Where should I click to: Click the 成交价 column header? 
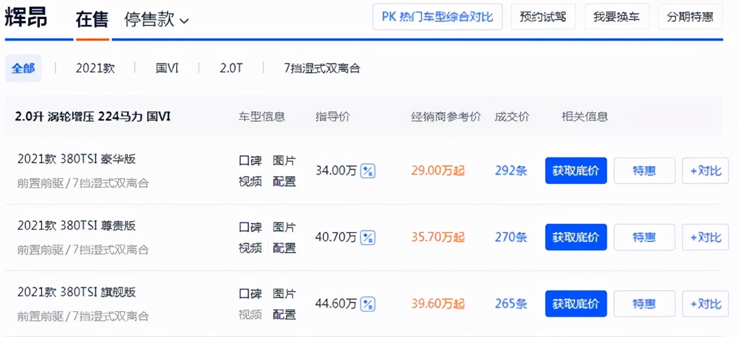coord(512,117)
